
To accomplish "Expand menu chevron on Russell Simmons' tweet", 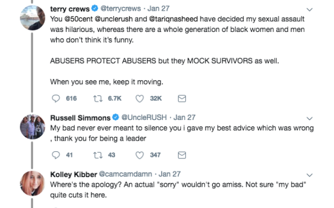I will click(309, 118).
